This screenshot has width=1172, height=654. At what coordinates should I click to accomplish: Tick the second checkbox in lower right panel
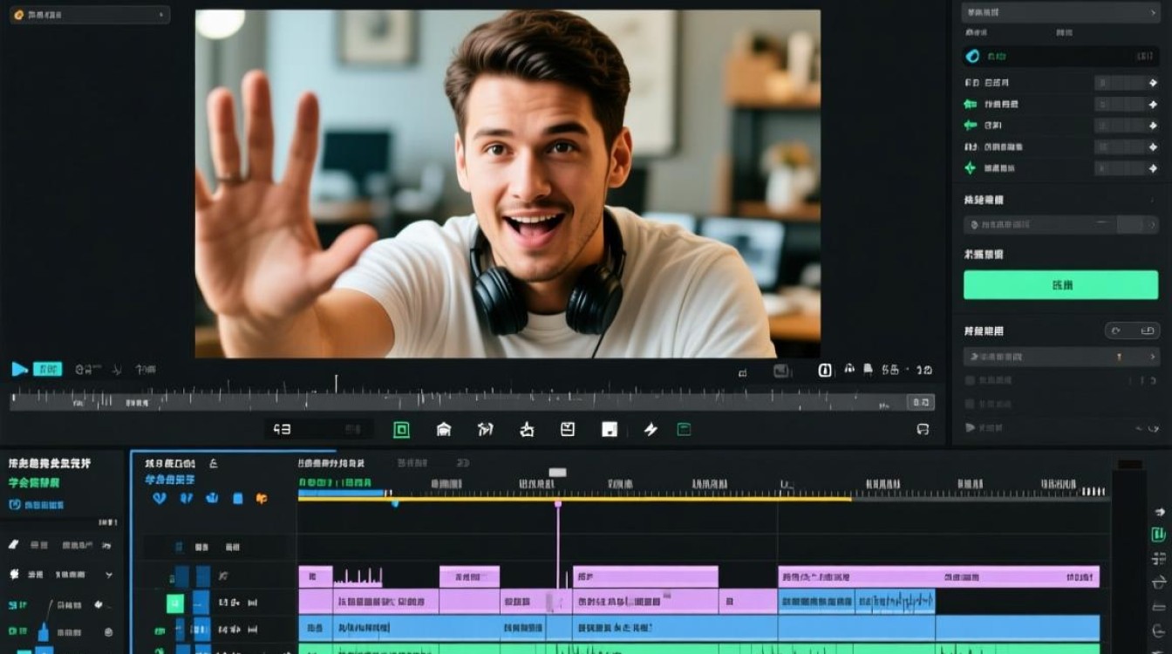coord(970,404)
